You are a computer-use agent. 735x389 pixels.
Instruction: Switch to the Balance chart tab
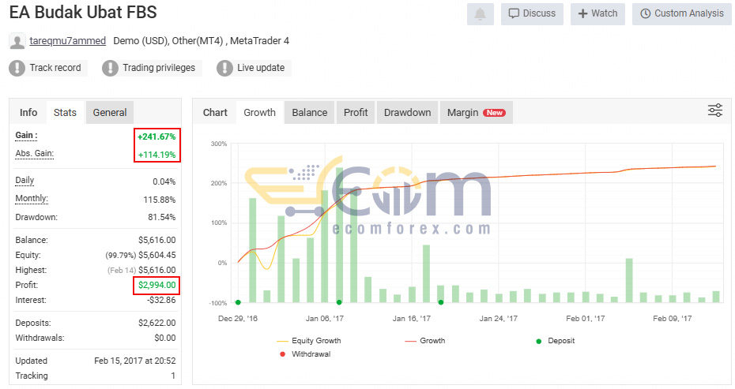tap(309, 112)
